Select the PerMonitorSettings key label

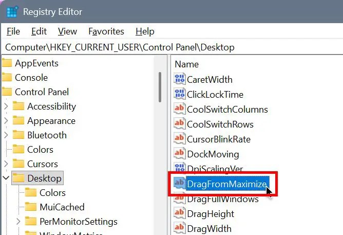79,222
